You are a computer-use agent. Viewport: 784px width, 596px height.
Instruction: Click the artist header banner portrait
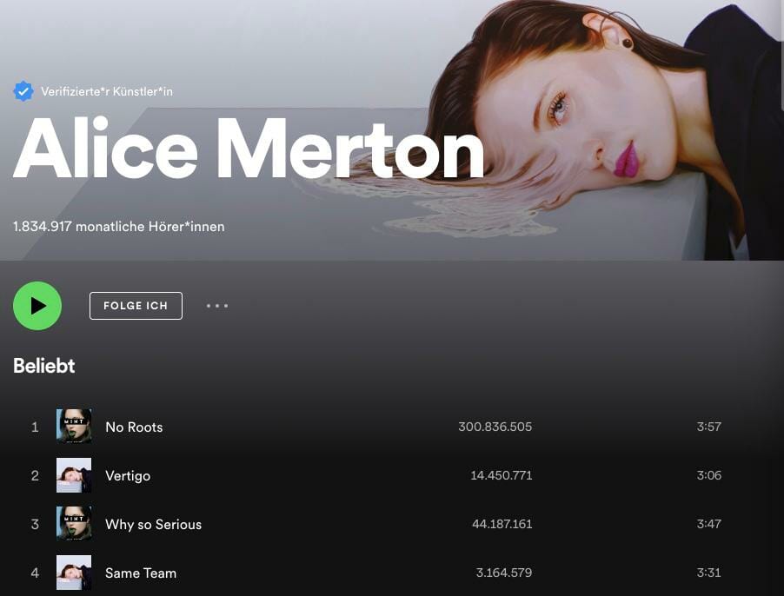(392, 130)
